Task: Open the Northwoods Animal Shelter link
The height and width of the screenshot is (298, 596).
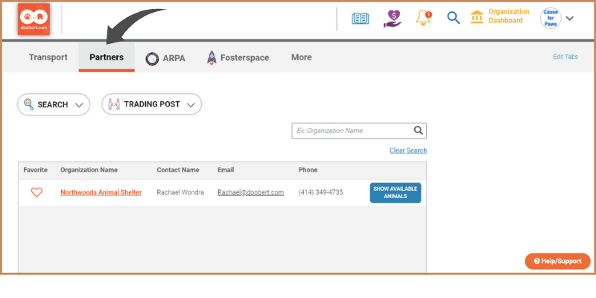Action: tap(101, 193)
